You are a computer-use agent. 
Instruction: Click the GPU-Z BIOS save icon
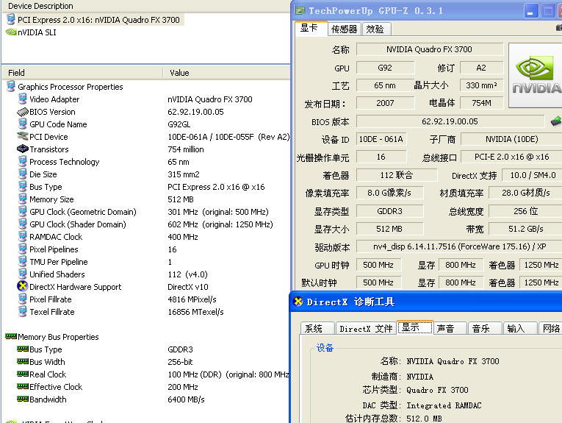click(x=556, y=121)
